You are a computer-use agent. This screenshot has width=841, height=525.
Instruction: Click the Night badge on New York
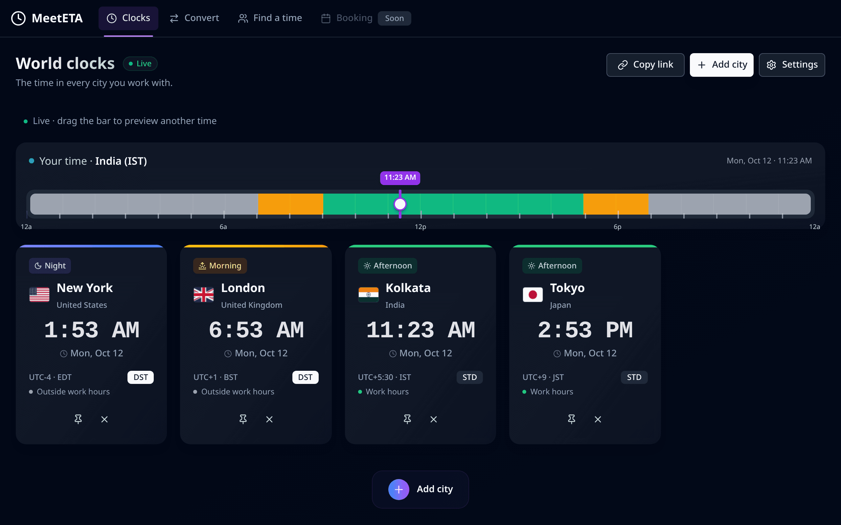click(x=50, y=266)
